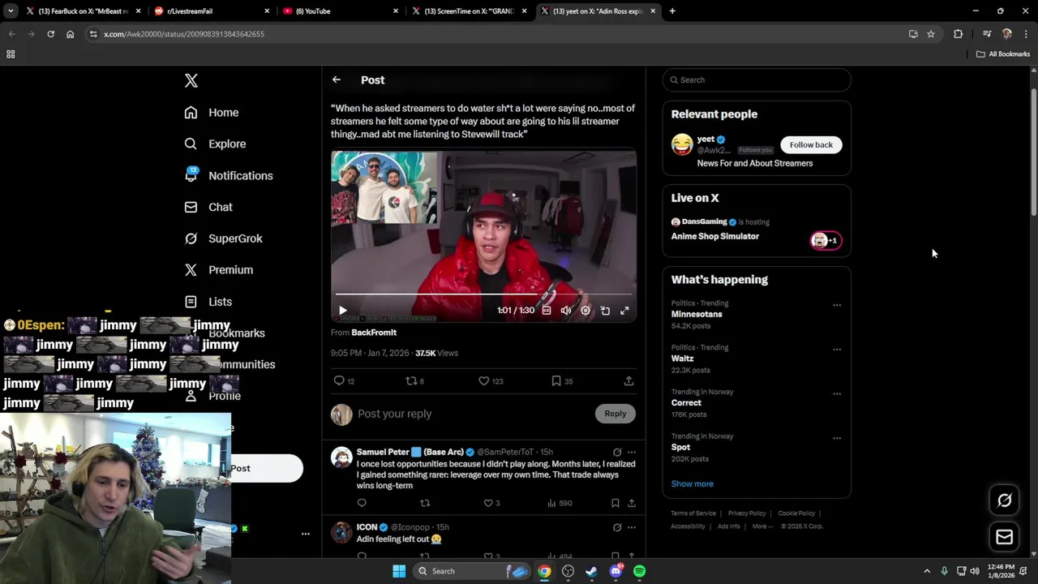1038x584 pixels.
Task: Open video settings gear
Action: pyautogui.click(x=585, y=311)
